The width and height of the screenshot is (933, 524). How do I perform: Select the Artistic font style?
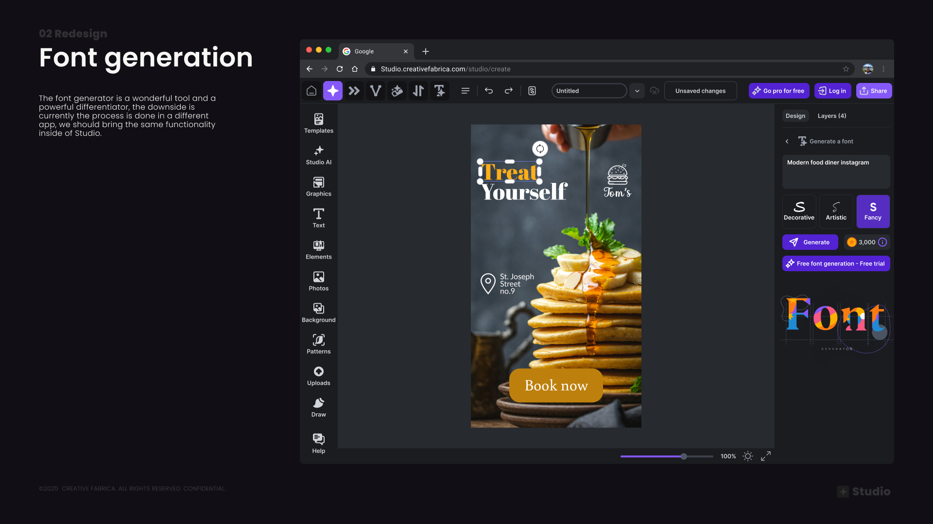(836, 211)
